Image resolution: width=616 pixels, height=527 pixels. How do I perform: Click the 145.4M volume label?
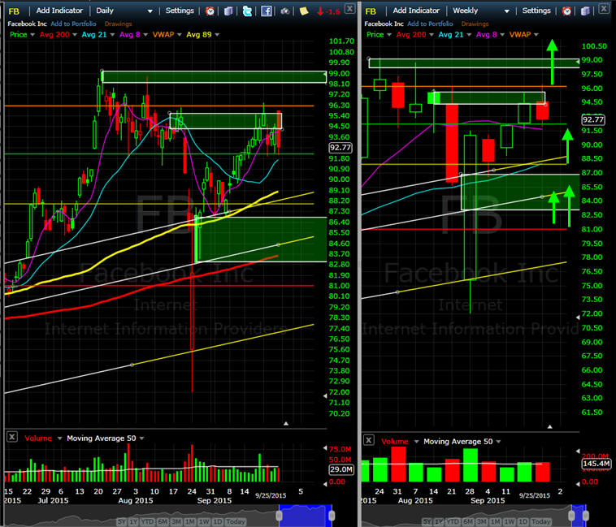pyautogui.click(x=596, y=464)
